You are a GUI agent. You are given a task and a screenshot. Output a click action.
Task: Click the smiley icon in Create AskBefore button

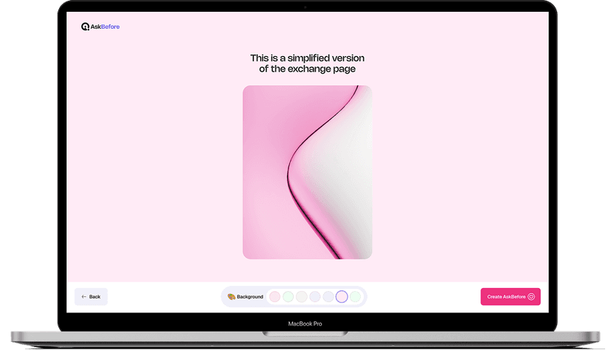[531, 297]
